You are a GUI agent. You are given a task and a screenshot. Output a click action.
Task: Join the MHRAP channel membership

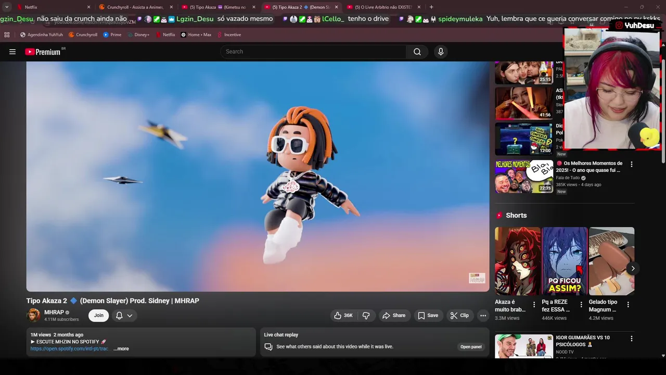pos(98,316)
